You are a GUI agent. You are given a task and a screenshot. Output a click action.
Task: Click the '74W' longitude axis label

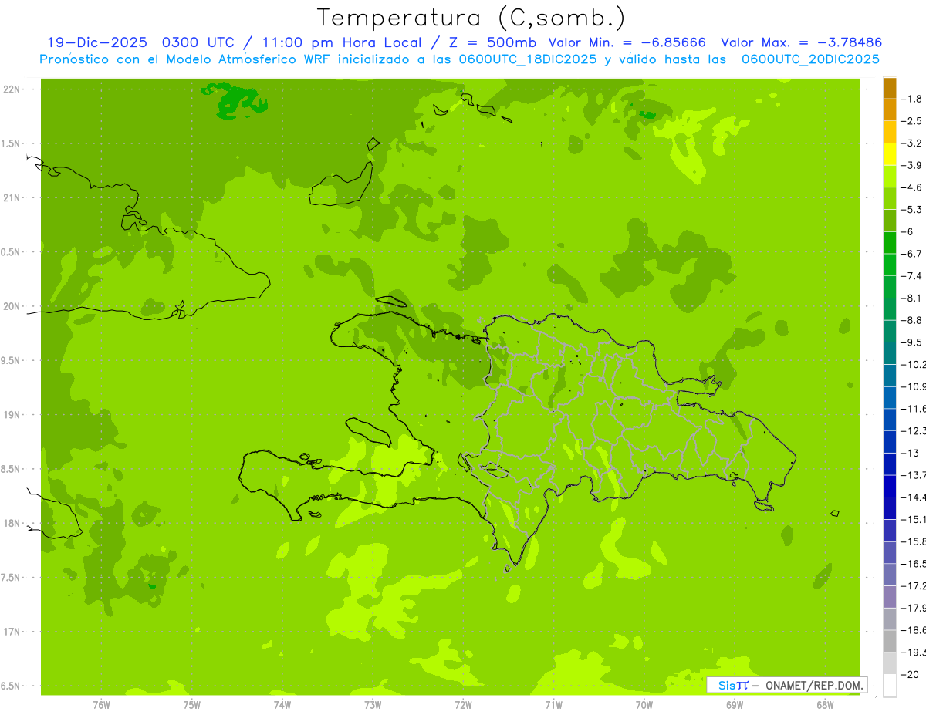click(x=282, y=705)
